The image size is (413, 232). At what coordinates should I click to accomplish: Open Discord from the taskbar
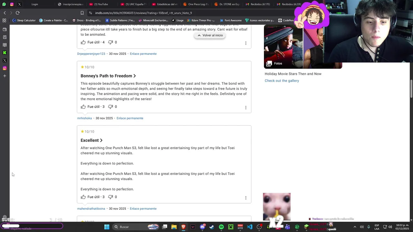pos(202,227)
